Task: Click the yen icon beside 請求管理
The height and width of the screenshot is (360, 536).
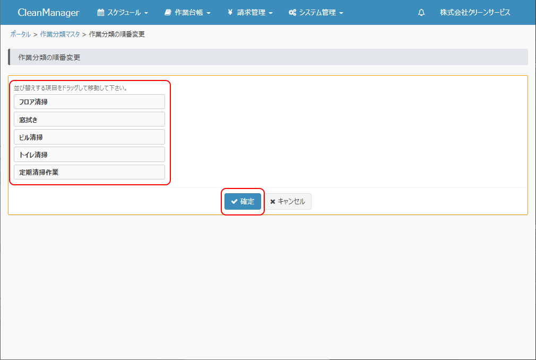Action: click(x=230, y=13)
